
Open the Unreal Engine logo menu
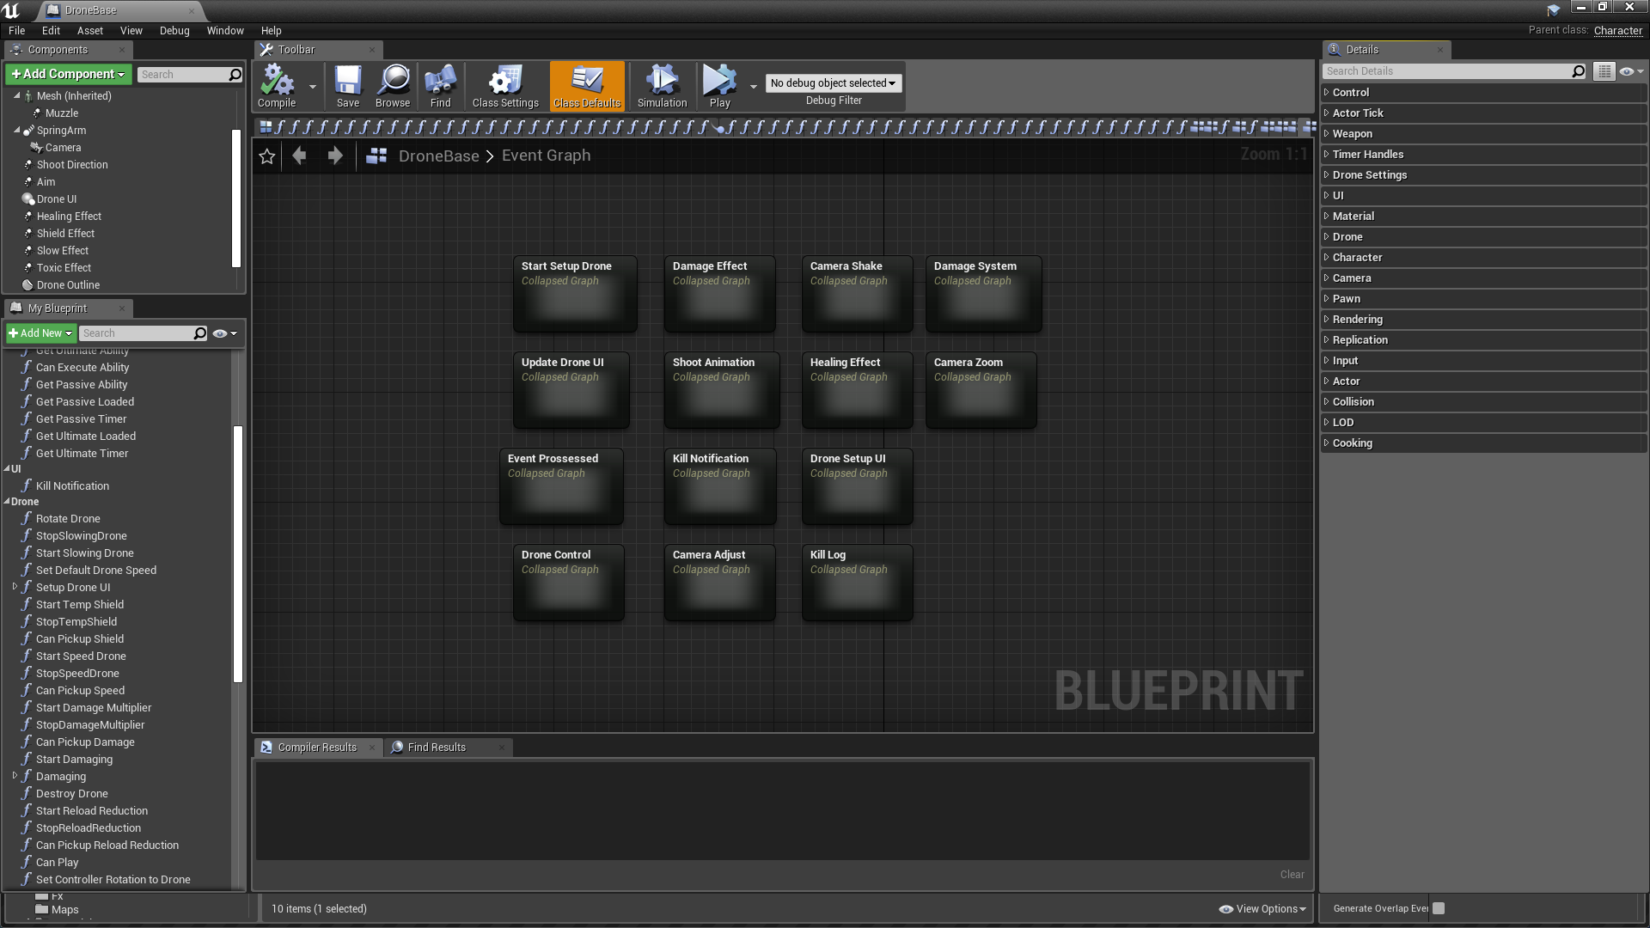[12, 10]
